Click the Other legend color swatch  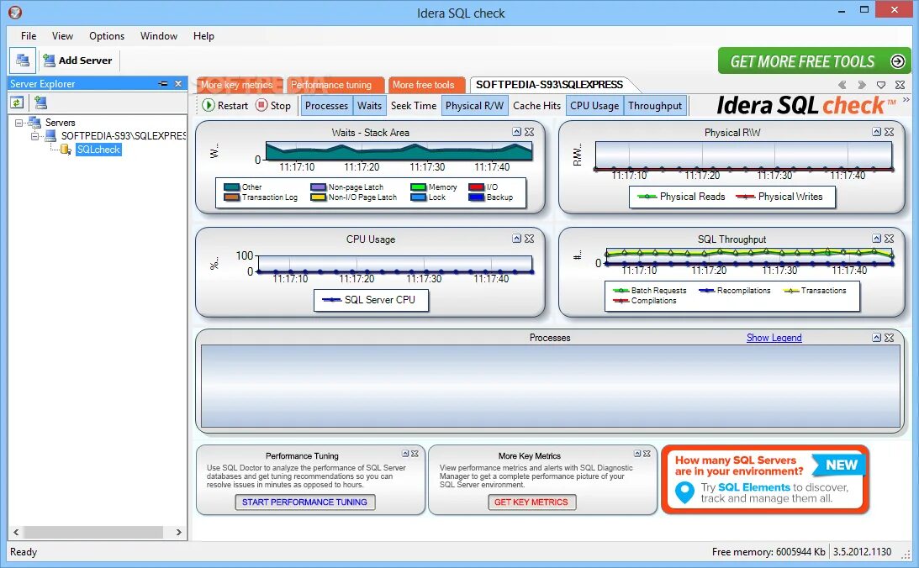232,187
